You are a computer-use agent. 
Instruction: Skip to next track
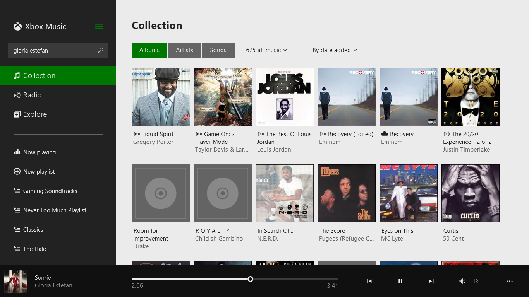(431, 281)
